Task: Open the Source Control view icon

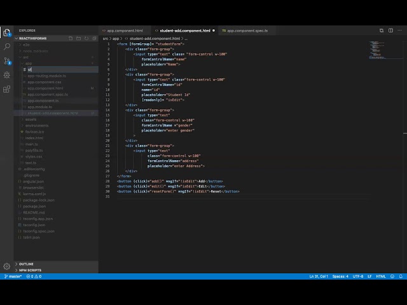Action: click(x=7, y=61)
